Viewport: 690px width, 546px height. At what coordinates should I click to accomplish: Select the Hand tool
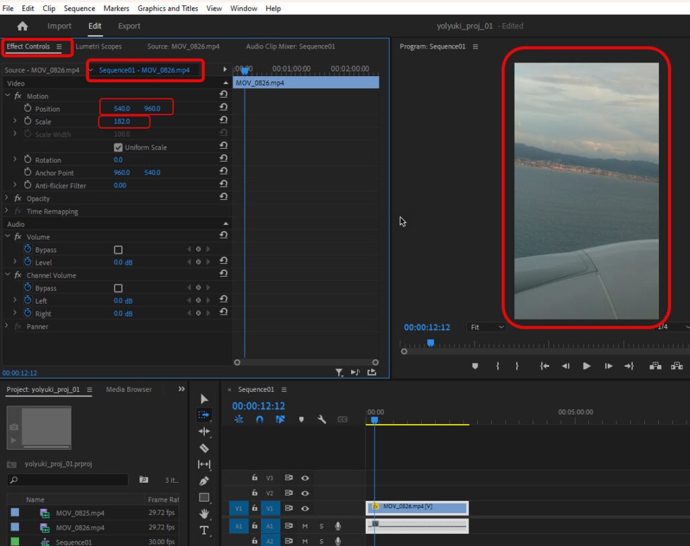click(204, 514)
